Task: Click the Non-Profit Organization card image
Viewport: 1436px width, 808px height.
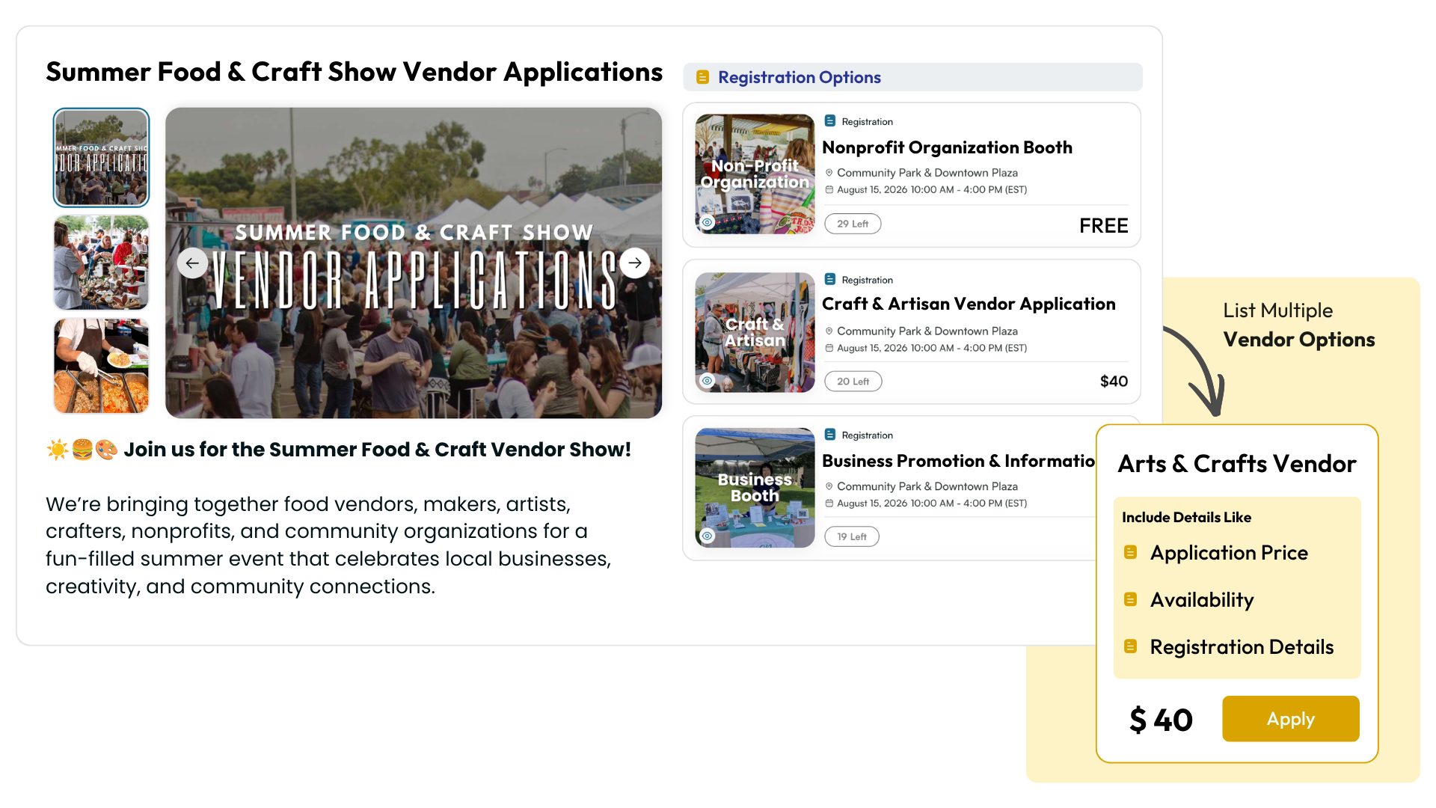Action: tap(755, 174)
